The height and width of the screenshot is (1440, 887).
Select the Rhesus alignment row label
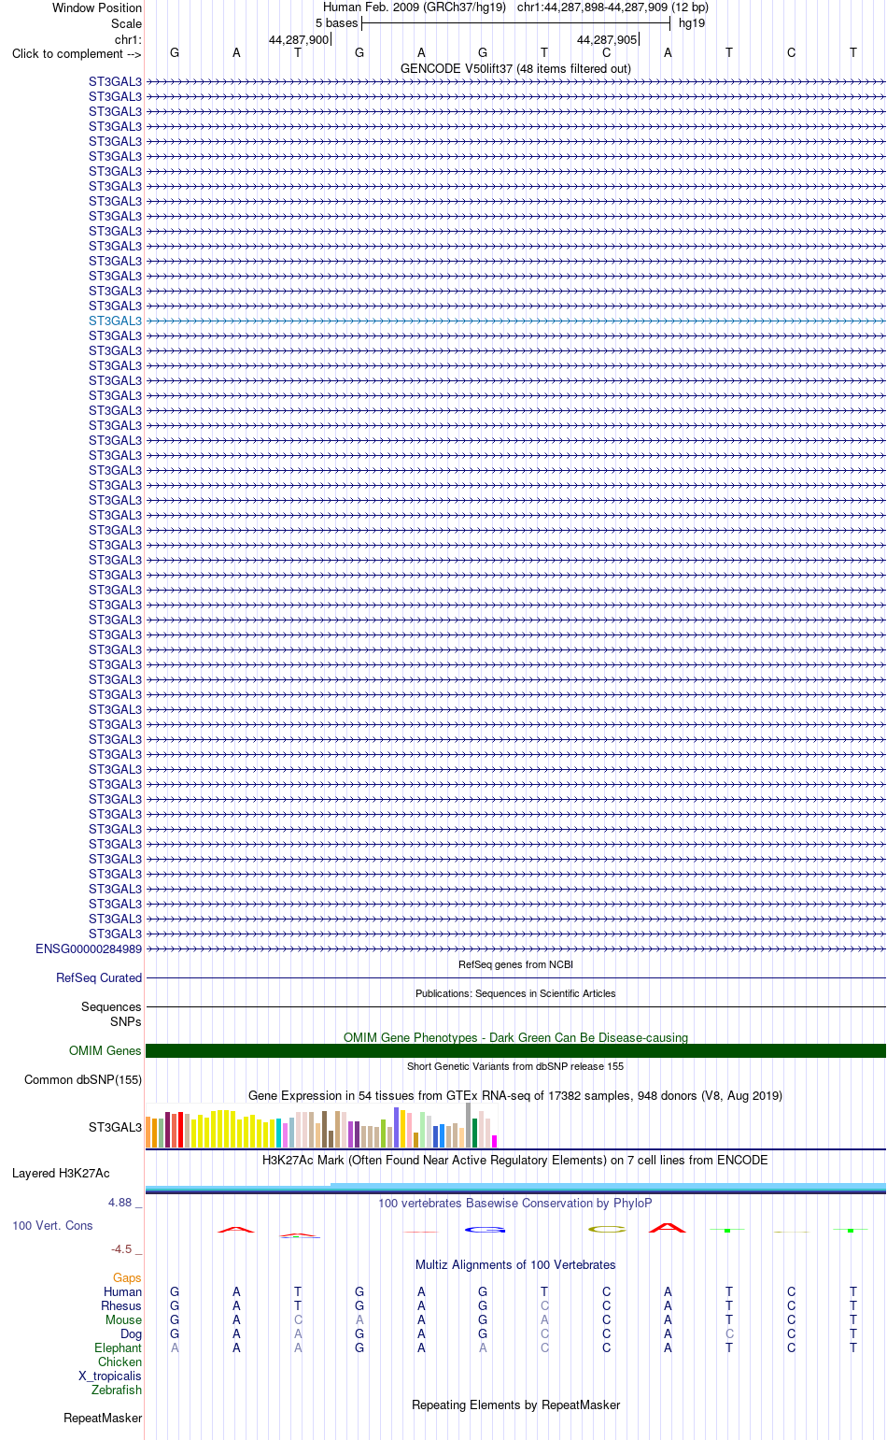(121, 1305)
